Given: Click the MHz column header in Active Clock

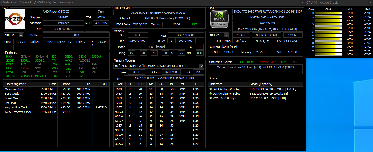Looking at the screenshot, I should [x=350, y=9].
